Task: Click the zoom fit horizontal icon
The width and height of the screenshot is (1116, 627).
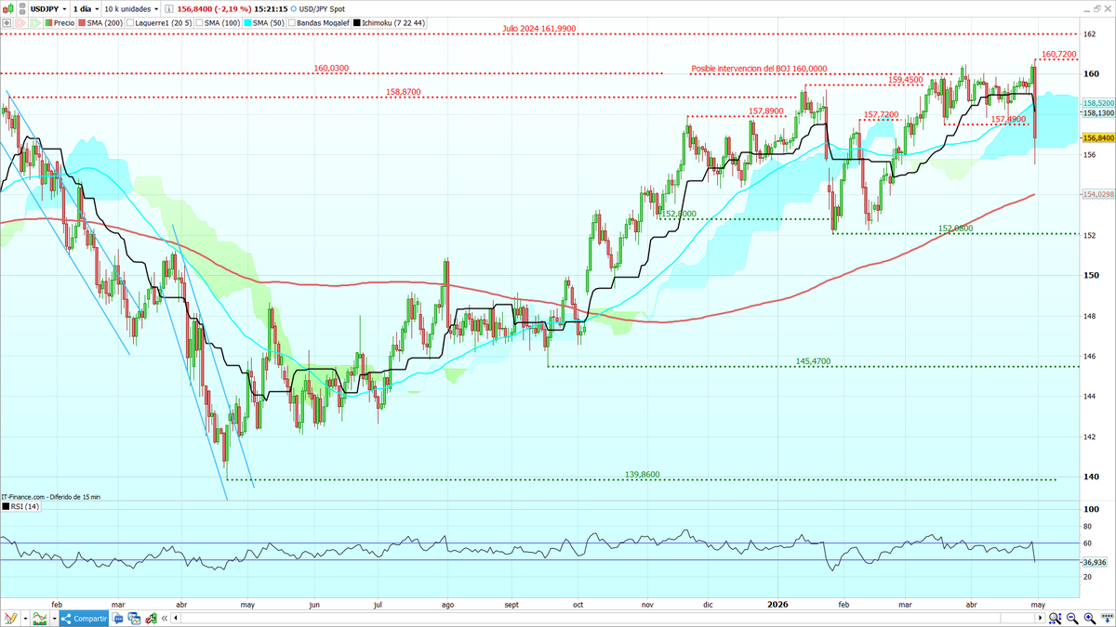Action: [x=1055, y=619]
